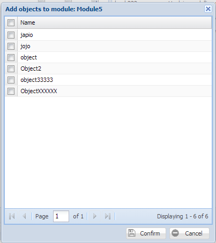Select the ObjectXXXXXX row name
Image resolution: width=216 pixels, height=243 pixels.
click(39, 91)
